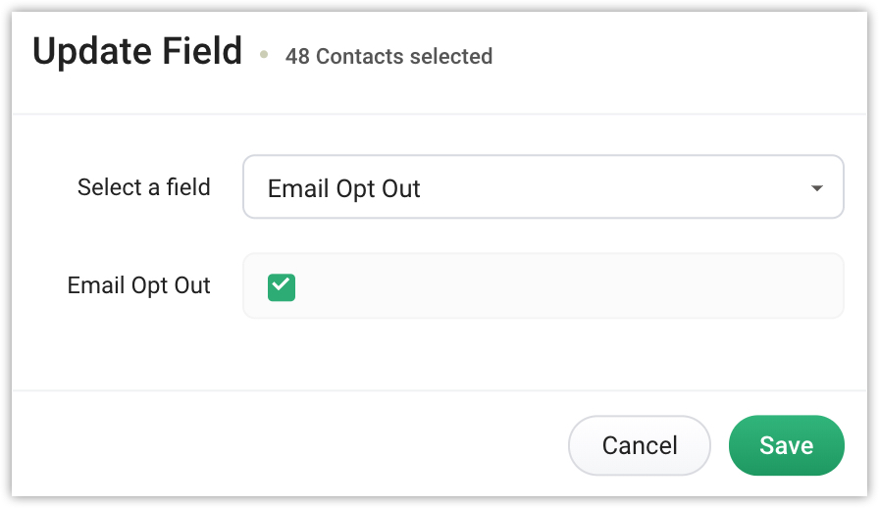Click the Email Opt Out label text
This screenshot has height=508, width=879.
138,286
